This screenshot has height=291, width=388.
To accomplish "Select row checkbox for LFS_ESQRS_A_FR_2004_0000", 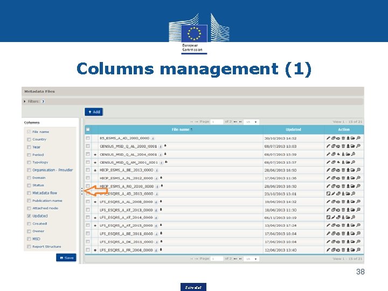I will pyautogui.click(x=88, y=250).
